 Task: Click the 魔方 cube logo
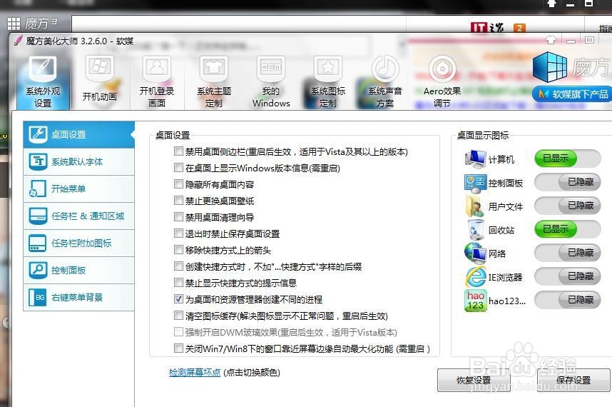coord(549,67)
